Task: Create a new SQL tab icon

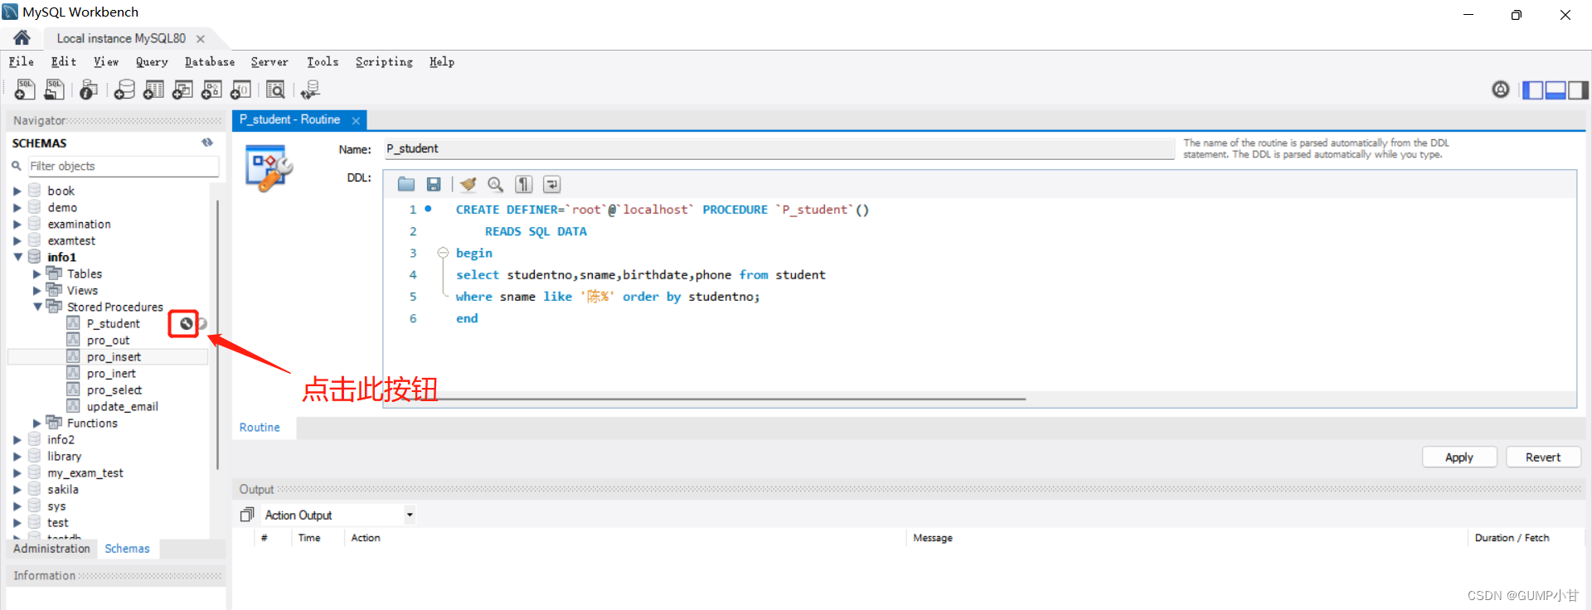Action: click(x=25, y=90)
